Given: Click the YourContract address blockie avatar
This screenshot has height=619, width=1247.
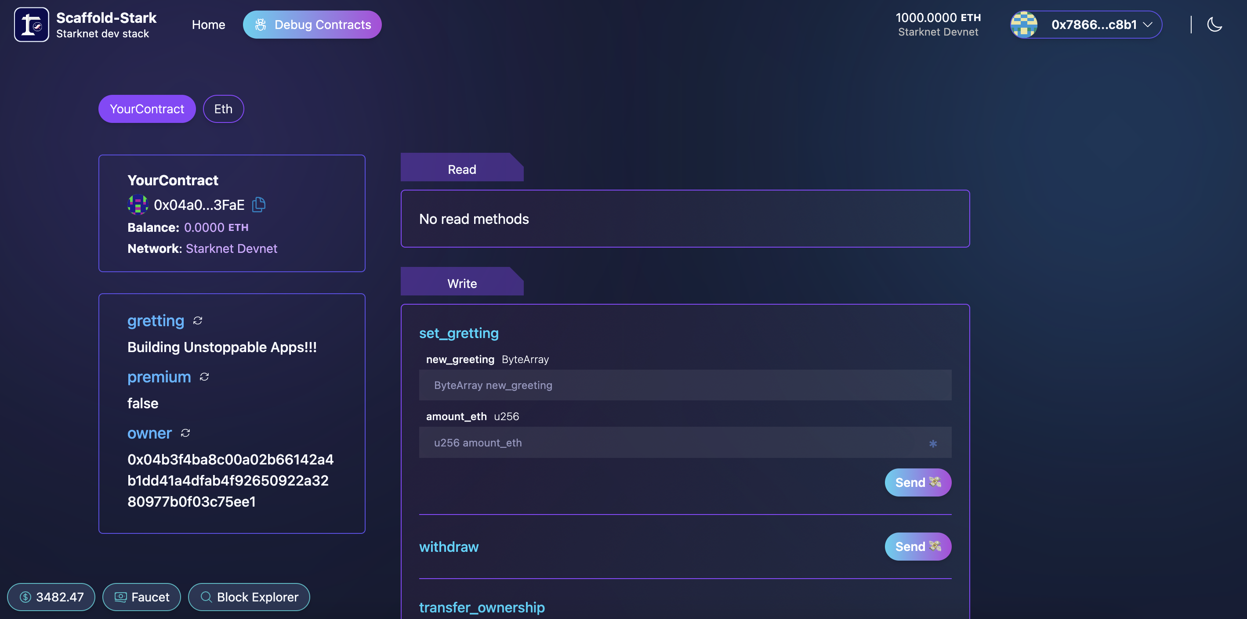Looking at the screenshot, I should pyautogui.click(x=138, y=205).
